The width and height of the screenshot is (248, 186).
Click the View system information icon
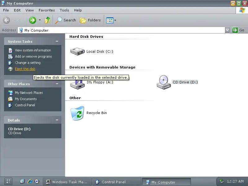click(11, 50)
